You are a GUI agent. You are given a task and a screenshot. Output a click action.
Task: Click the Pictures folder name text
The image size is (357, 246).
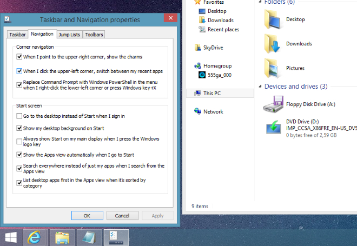pyautogui.click(x=295, y=68)
